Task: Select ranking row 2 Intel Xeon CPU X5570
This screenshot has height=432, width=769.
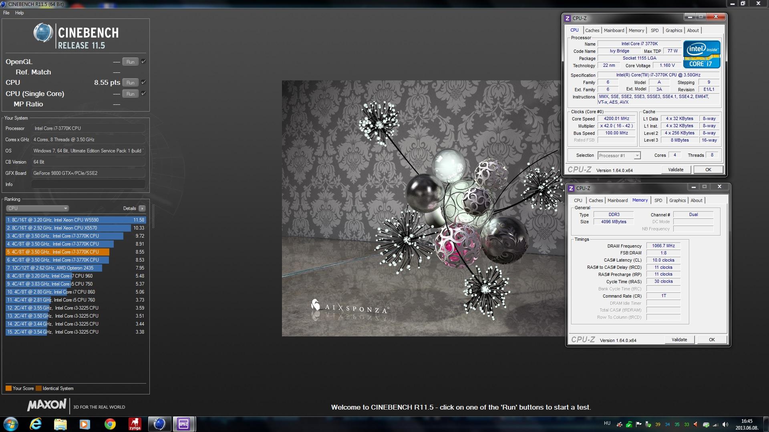Action: (75, 228)
